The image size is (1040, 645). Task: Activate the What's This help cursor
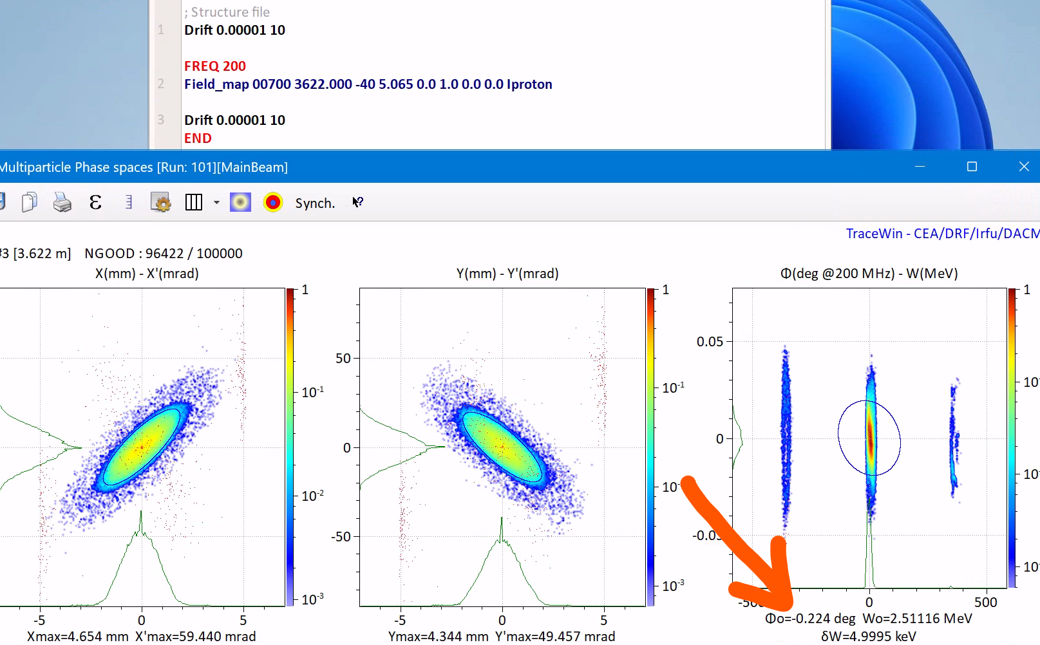(x=357, y=203)
